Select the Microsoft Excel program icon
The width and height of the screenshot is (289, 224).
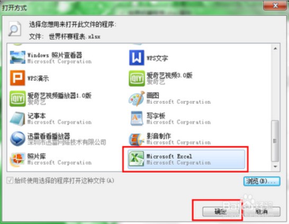click(x=136, y=158)
